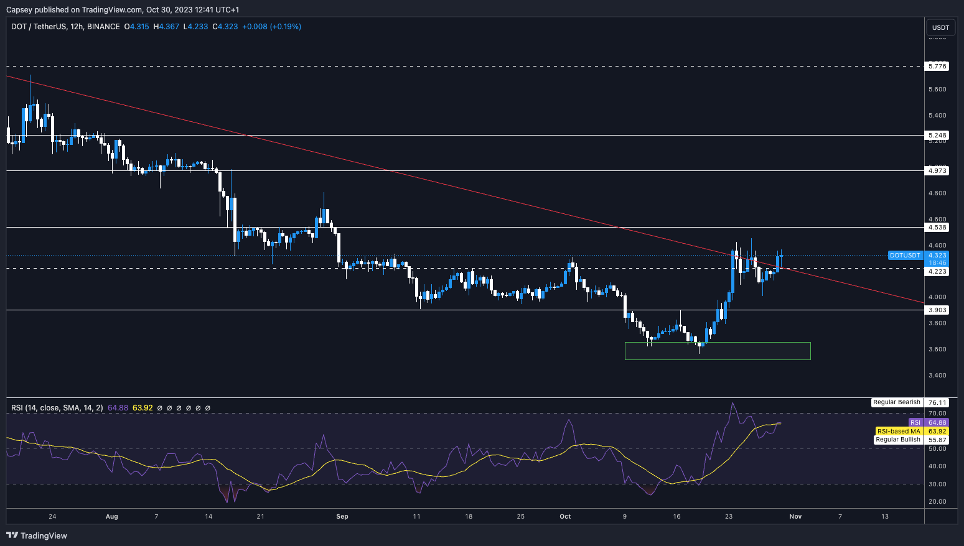The width and height of the screenshot is (964, 546).
Task: Click the third circle icon after the RSI values
Action: click(179, 408)
